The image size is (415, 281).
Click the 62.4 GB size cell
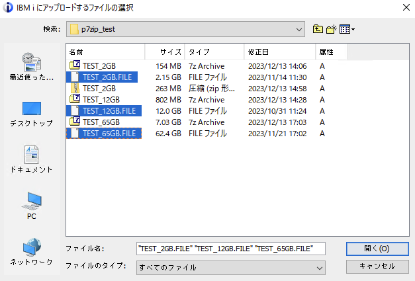point(168,134)
